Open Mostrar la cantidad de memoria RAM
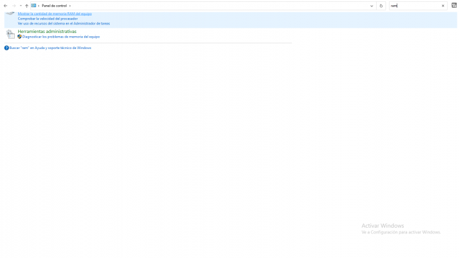 pyautogui.click(x=54, y=14)
